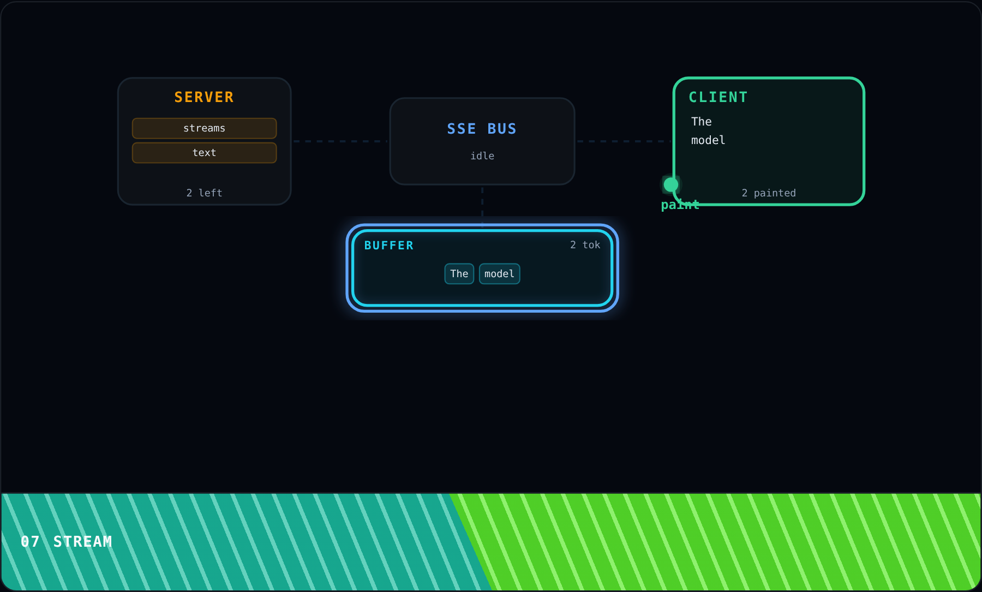
Task: Click the '2 painted' status in Client
Action: [769, 193]
